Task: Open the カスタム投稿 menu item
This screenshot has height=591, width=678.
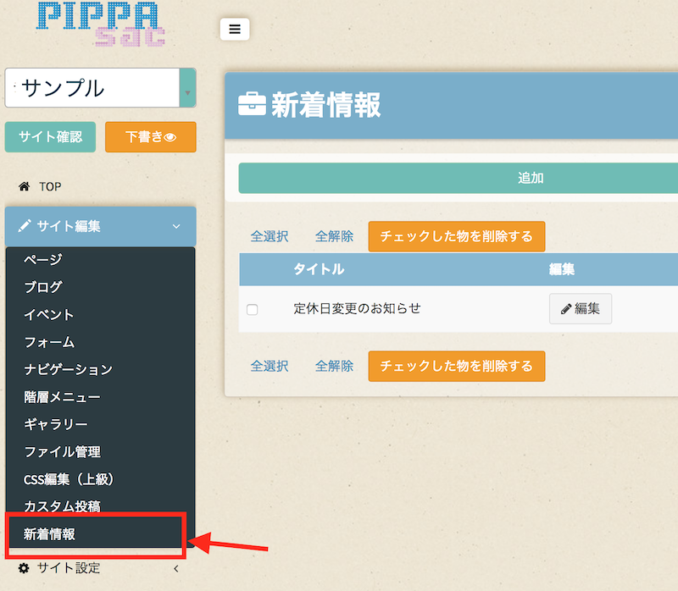Action: [62, 505]
